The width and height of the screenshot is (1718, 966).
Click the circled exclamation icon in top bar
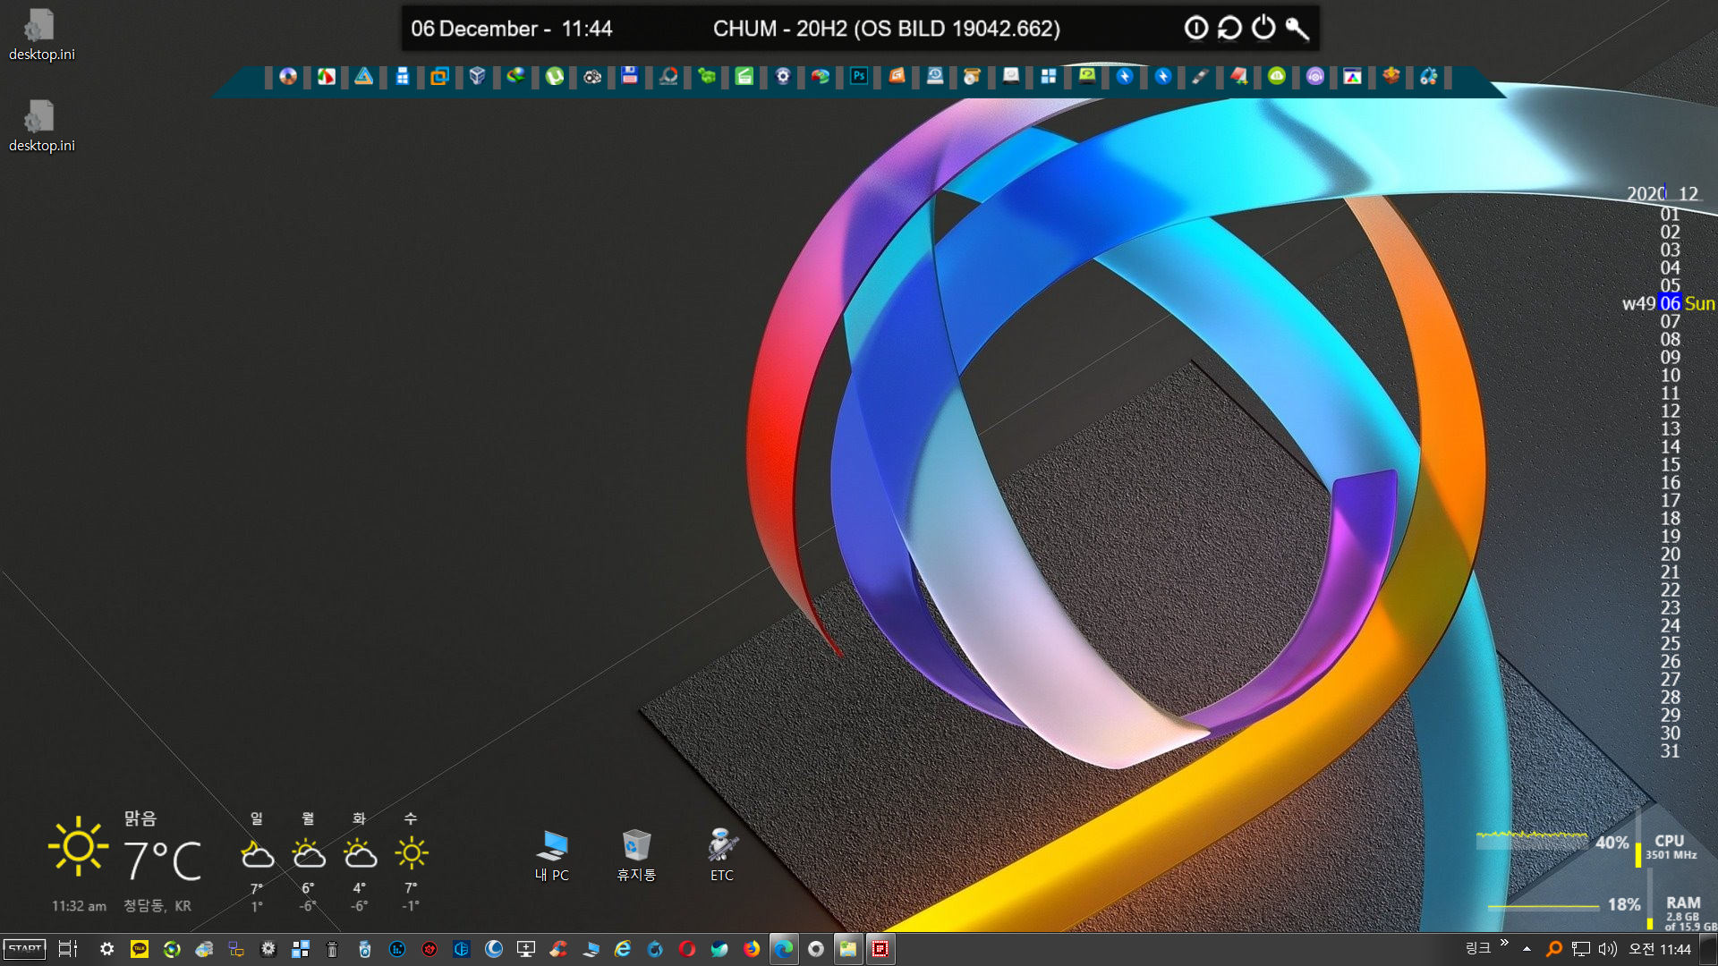coord(1195,28)
